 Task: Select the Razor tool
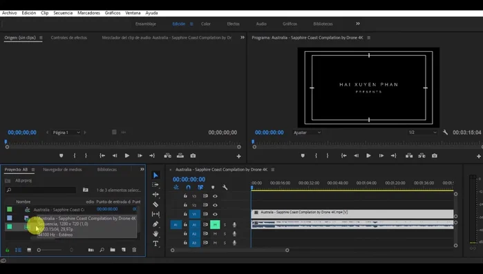(155, 204)
